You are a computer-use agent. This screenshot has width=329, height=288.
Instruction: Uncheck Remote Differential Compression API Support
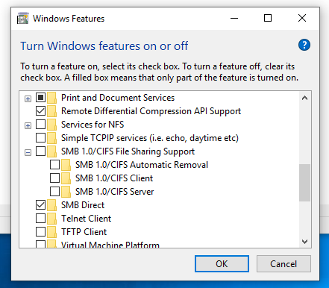pyautogui.click(x=40, y=111)
